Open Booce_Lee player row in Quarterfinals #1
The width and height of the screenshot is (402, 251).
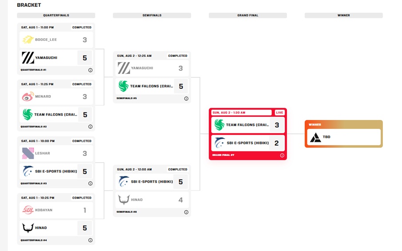(x=56, y=40)
